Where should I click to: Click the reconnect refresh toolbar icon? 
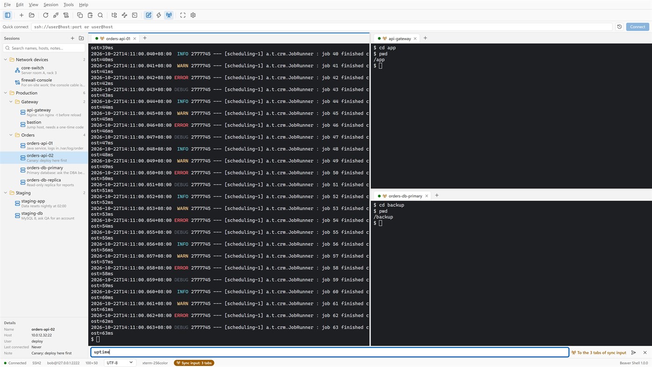(x=46, y=15)
